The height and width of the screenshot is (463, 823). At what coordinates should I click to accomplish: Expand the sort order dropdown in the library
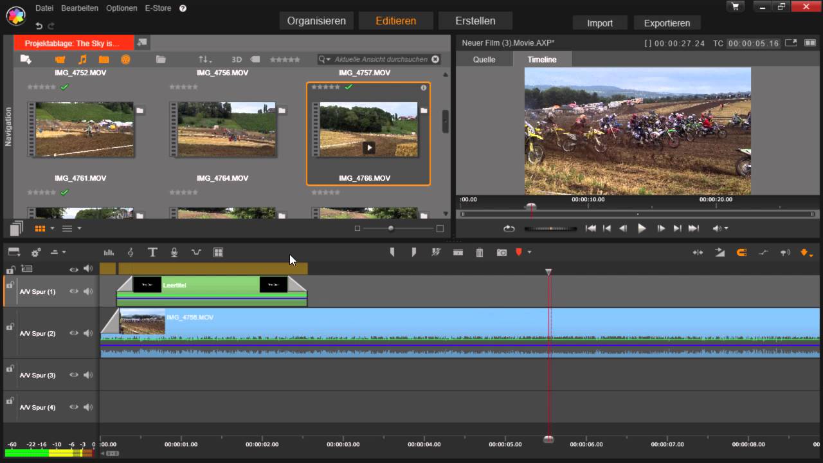pyautogui.click(x=205, y=59)
